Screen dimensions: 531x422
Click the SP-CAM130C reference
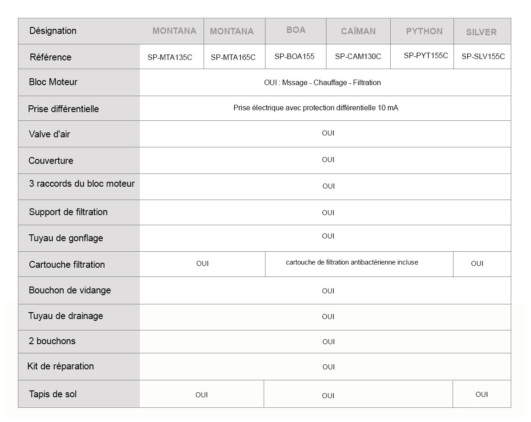coord(358,57)
